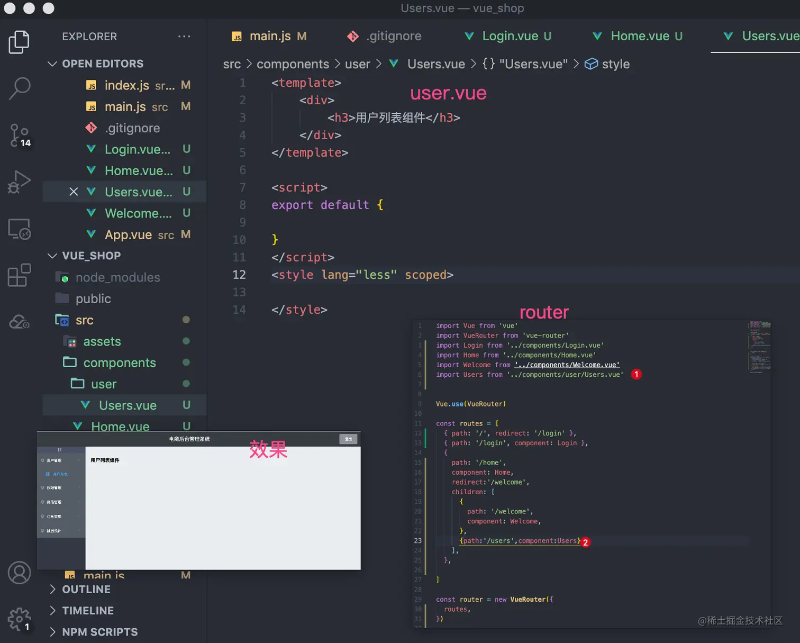This screenshot has height=643, width=800.
Task: Click line number 12 in the gutter
Action: 239,275
